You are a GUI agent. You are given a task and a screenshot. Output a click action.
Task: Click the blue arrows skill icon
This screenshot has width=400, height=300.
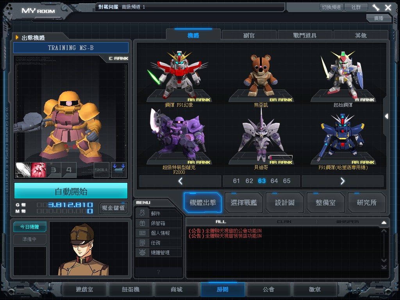pos(119,170)
